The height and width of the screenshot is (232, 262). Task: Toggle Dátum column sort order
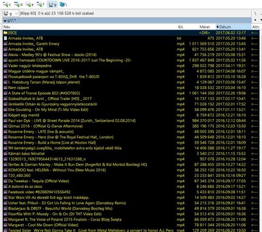tap(234, 27)
